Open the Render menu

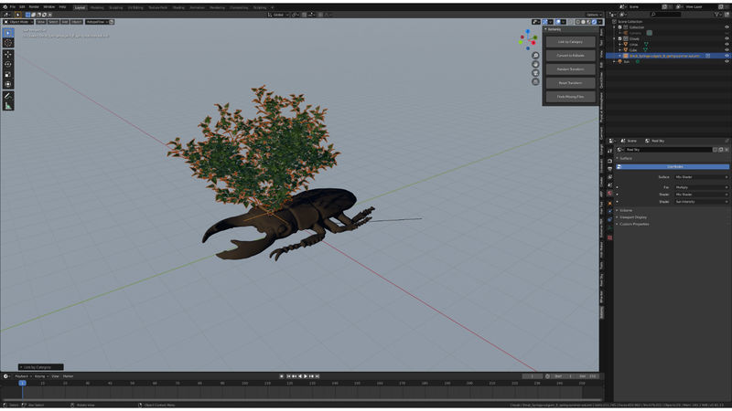click(34, 7)
